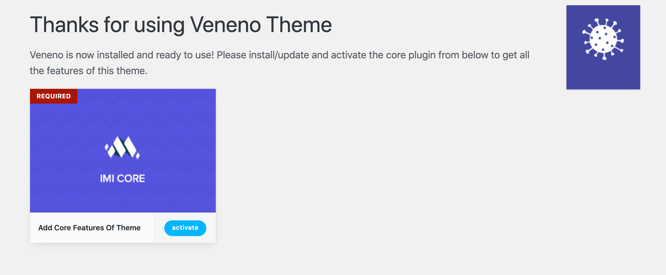Viewport: 666px width, 275px height.
Task: Select the red REQUIRED badge
Action: (x=54, y=96)
